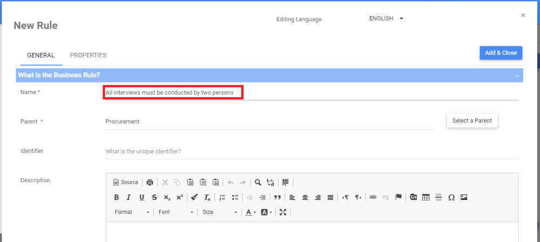This screenshot has width=540, height=242.
Task: Click inside the Description editor text area
Action: click(x=312, y=232)
